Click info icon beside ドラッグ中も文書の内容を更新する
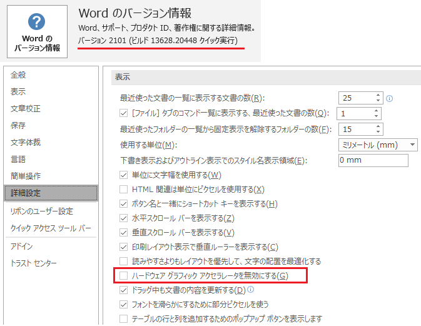This screenshot has width=421, height=326. click(x=250, y=290)
